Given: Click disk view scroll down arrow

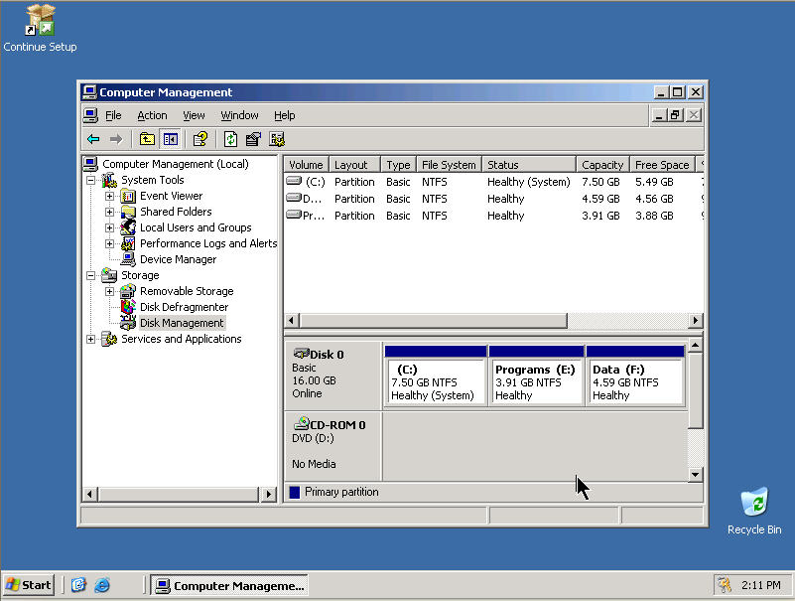Looking at the screenshot, I should [695, 474].
